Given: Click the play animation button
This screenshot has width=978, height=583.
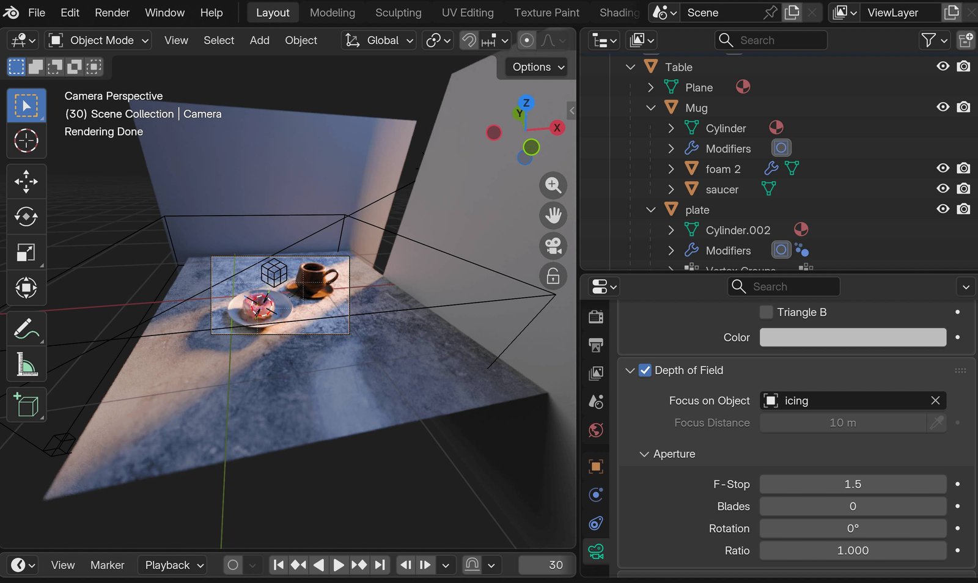Looking at the screenshot, I should point(338,565).
